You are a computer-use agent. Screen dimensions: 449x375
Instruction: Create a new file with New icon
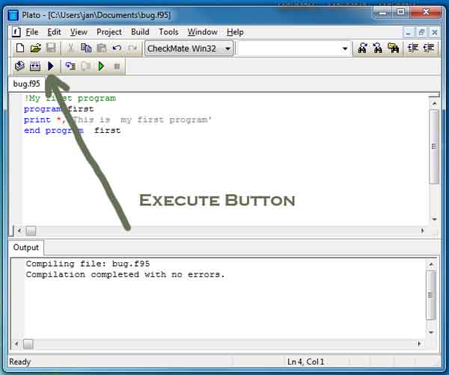tap(20, 48)
